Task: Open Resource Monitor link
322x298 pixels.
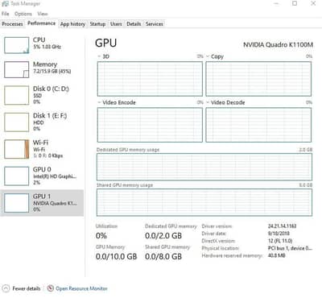Action: click(81, 288)
